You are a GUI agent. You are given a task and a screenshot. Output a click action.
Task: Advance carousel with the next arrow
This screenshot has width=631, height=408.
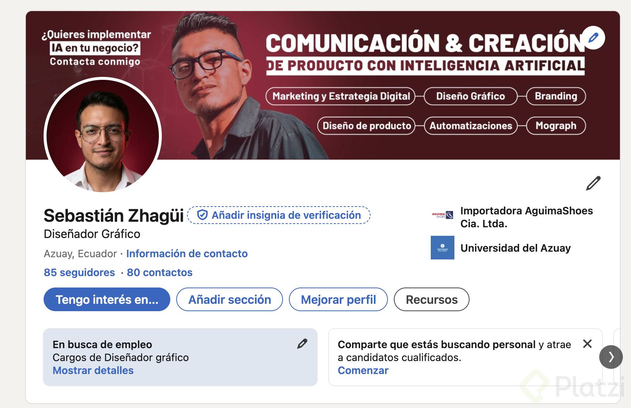pyautogui.click(x=611, y=357)
